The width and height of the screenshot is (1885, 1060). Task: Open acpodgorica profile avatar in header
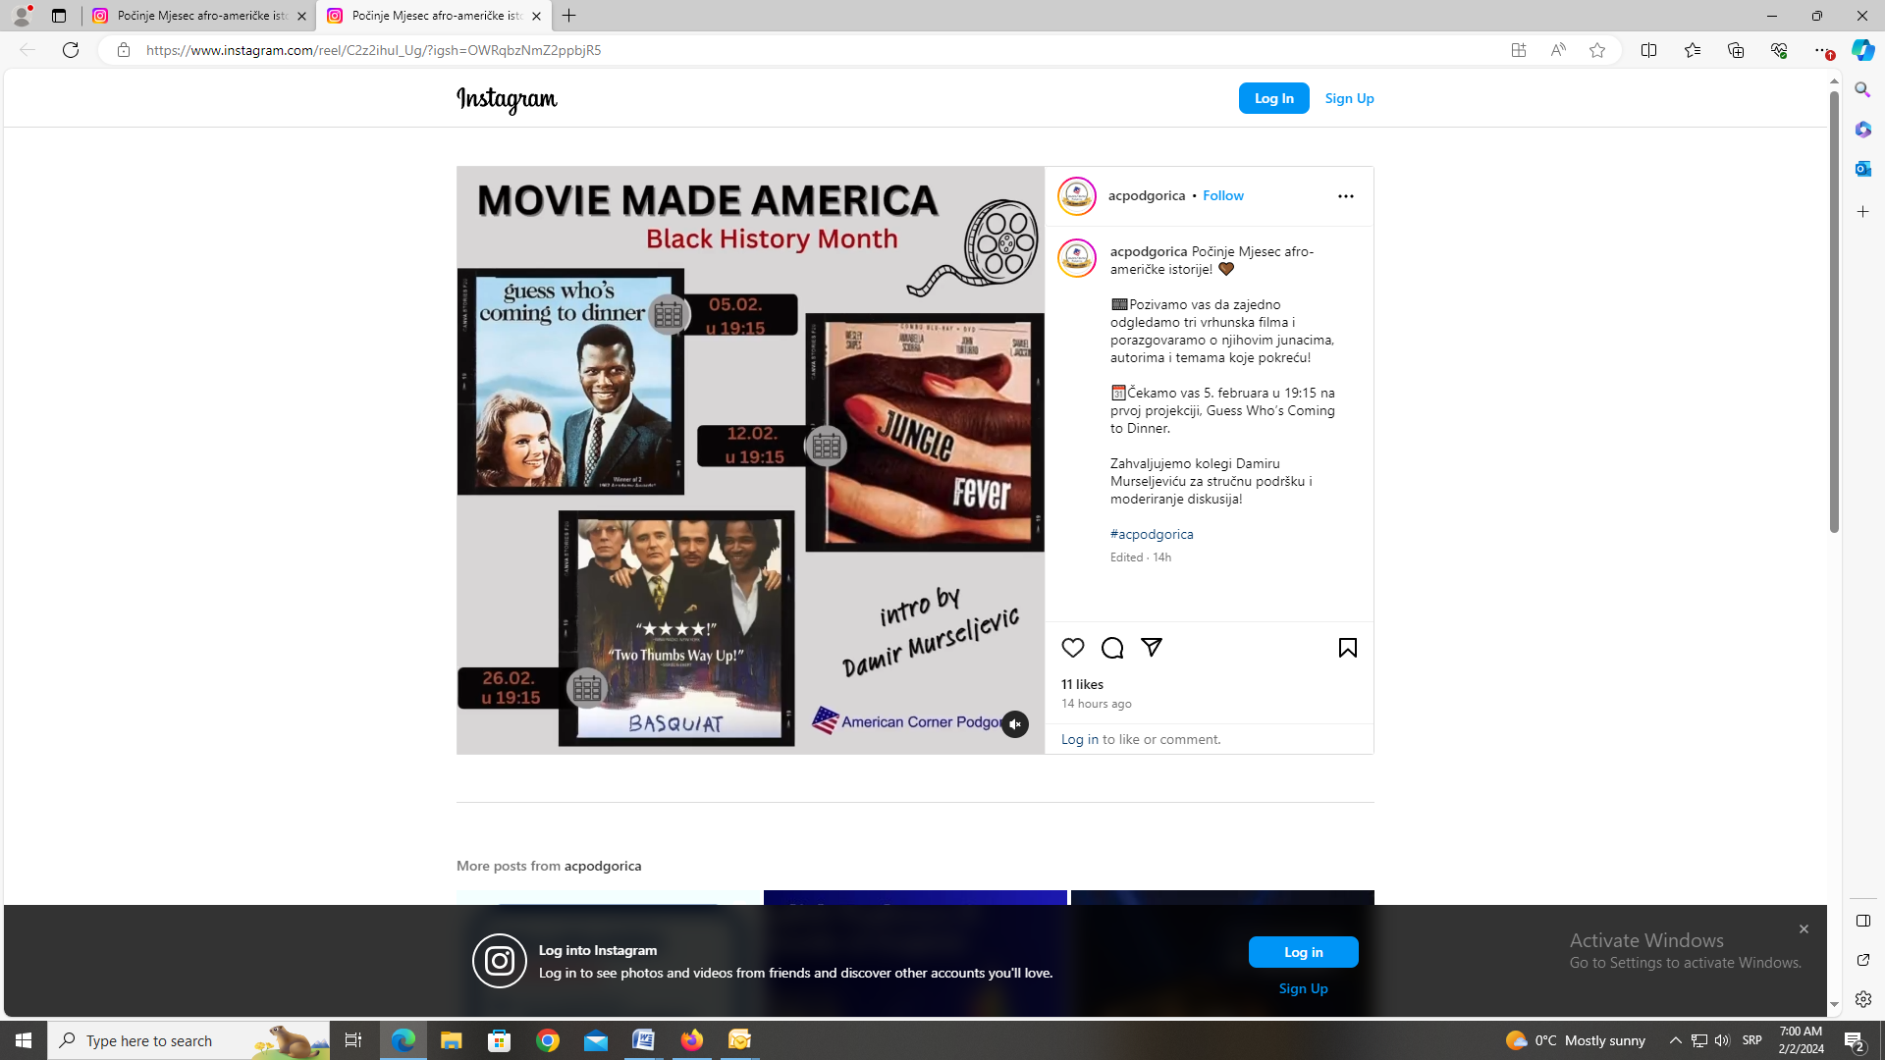click(1076, 196)
